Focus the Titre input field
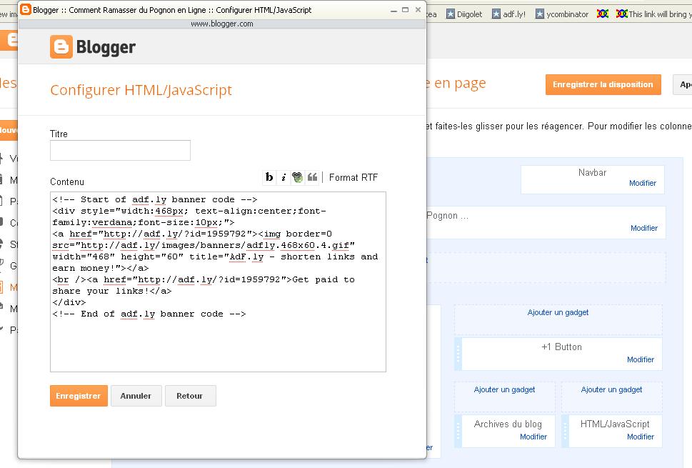The width and height of the screenshot is (692, 468). point(120,151)
